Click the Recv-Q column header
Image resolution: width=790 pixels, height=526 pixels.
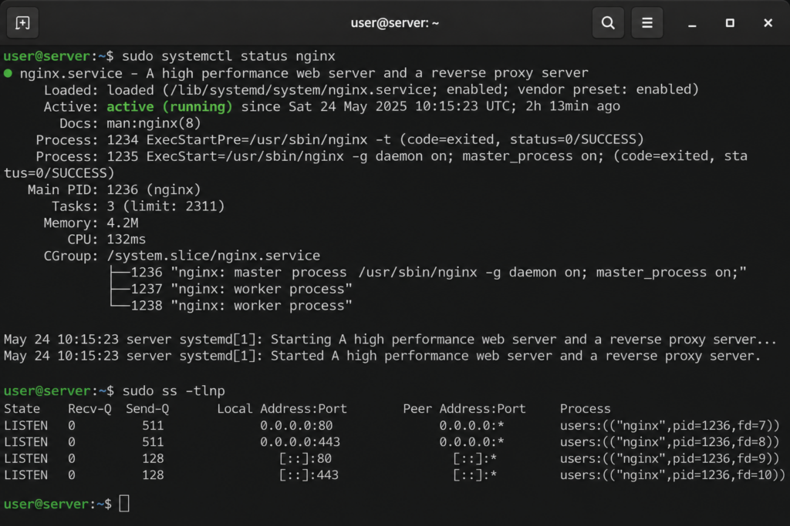[x=89, y=409]
